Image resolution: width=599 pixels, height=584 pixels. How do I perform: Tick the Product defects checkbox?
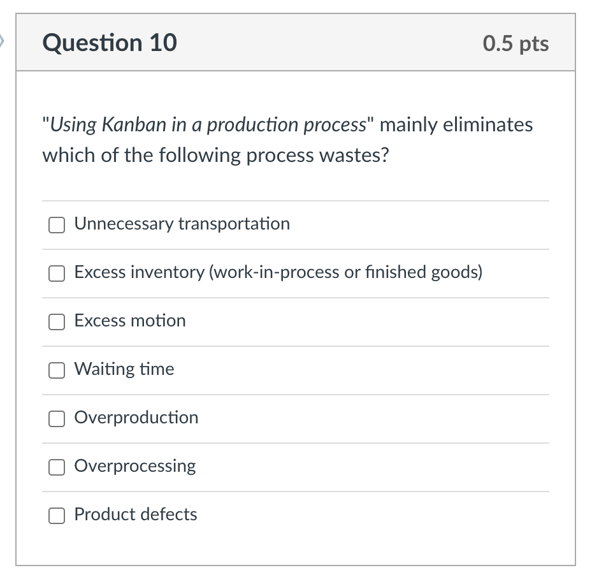(x=56, y=515)
